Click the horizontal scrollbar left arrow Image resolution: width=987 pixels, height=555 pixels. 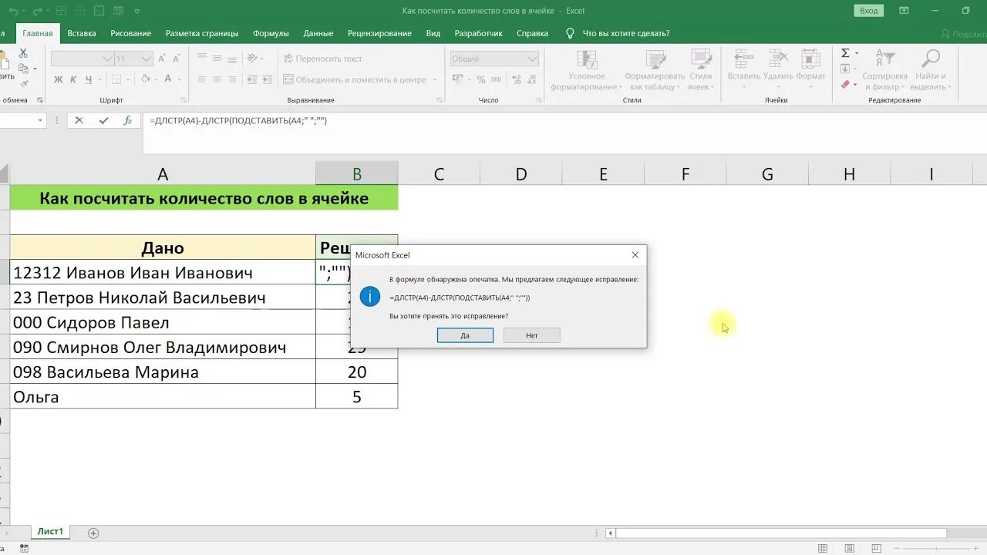[611, 533]
